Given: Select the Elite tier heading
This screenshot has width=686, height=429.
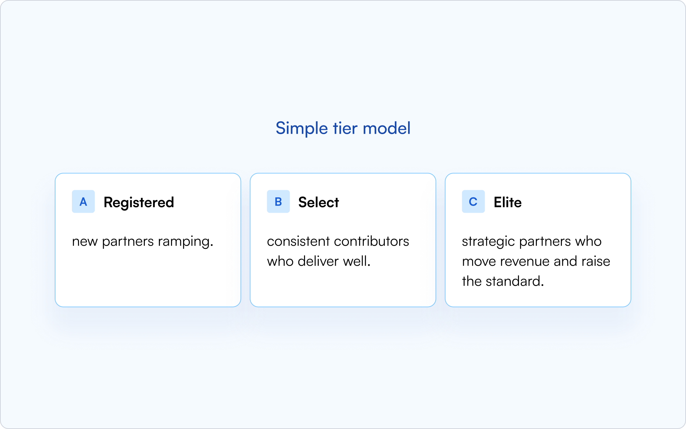Looking at the screenshot, I should [508, 202].
